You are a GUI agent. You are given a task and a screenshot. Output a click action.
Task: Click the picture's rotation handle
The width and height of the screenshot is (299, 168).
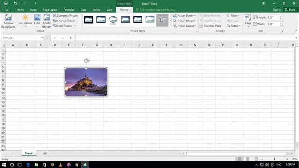click(x=86, y=61)
